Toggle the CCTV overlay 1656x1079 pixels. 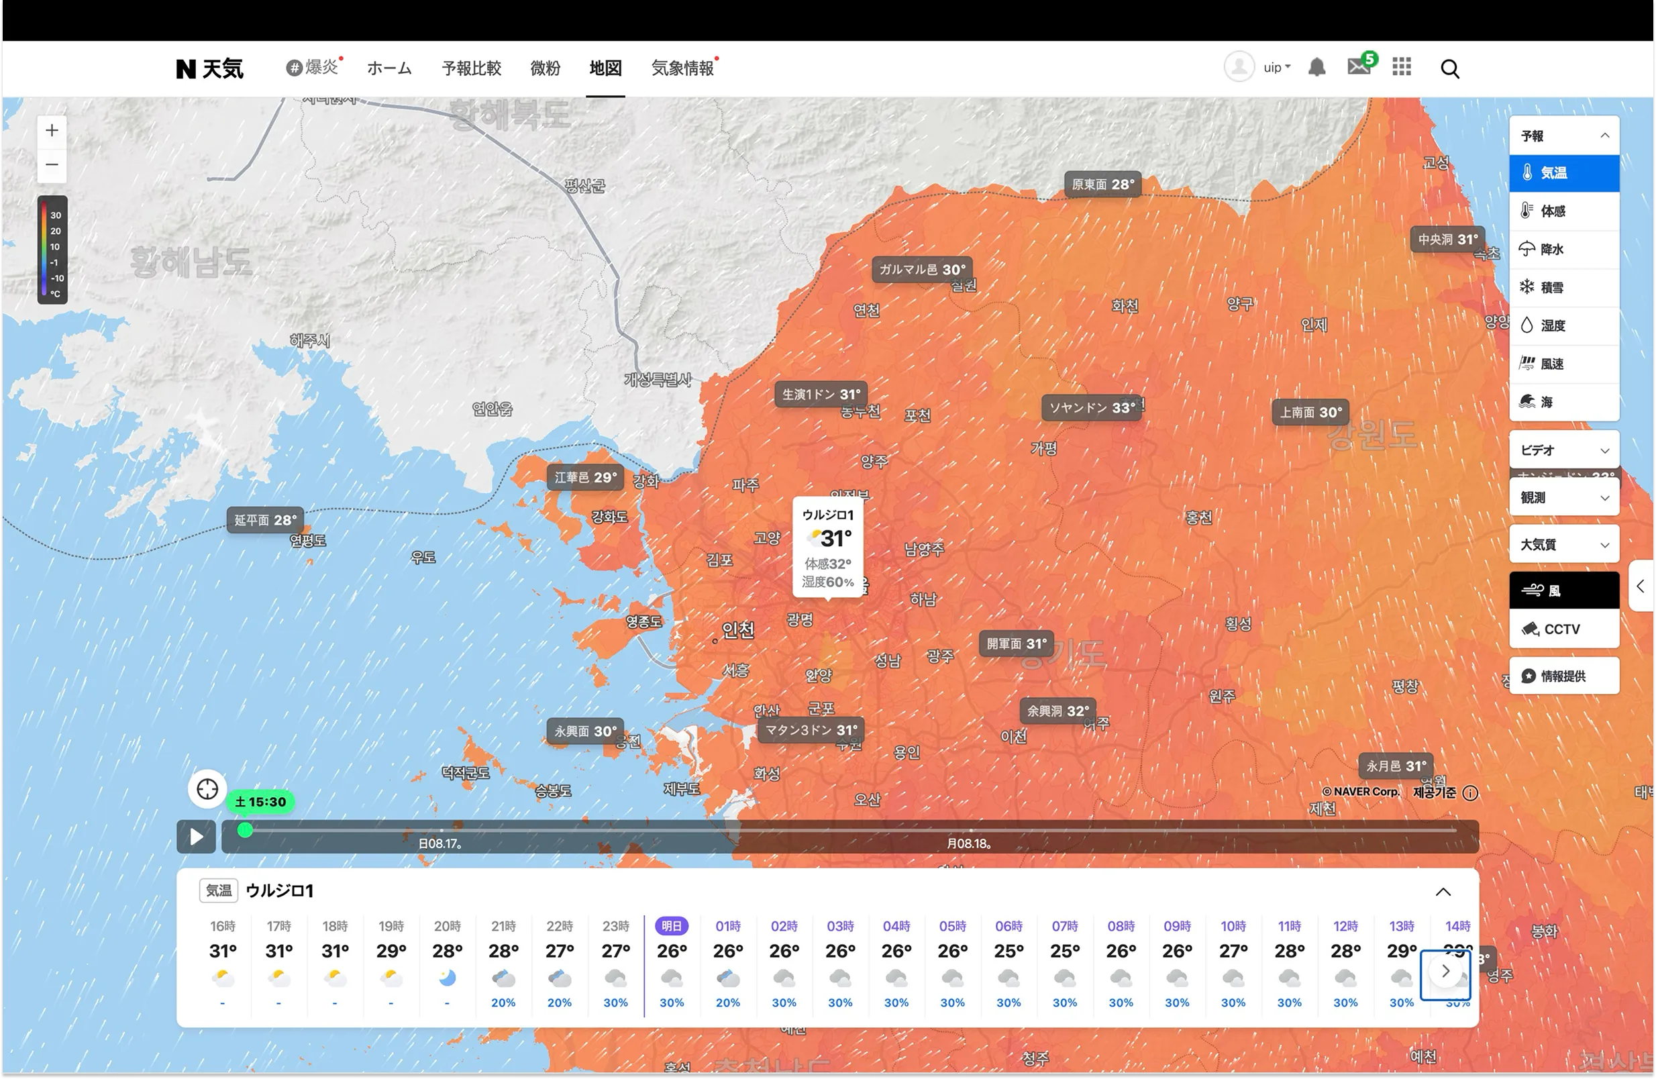(x=1563, y=629)
